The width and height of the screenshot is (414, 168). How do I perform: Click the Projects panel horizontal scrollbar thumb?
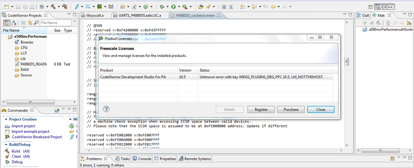(x=31, y=102)
